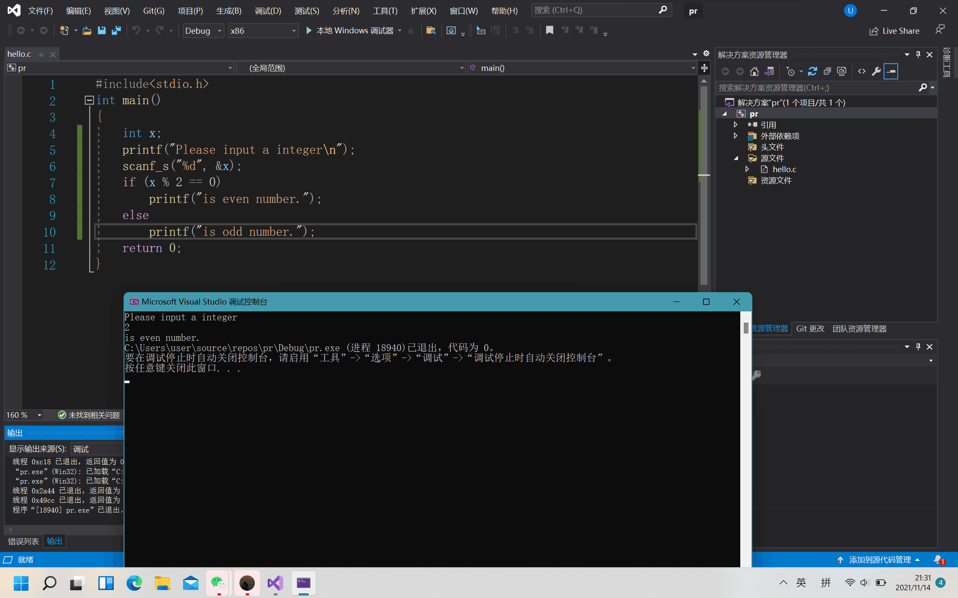The height and width of the screenshot is (598, 958).
Task: Click the Open File folder icon
Action: [87, 30]
